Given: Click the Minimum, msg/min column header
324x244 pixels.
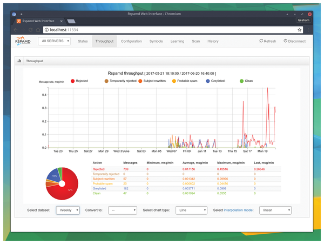Looking at the screenshot, I should (x=160, y=163).
